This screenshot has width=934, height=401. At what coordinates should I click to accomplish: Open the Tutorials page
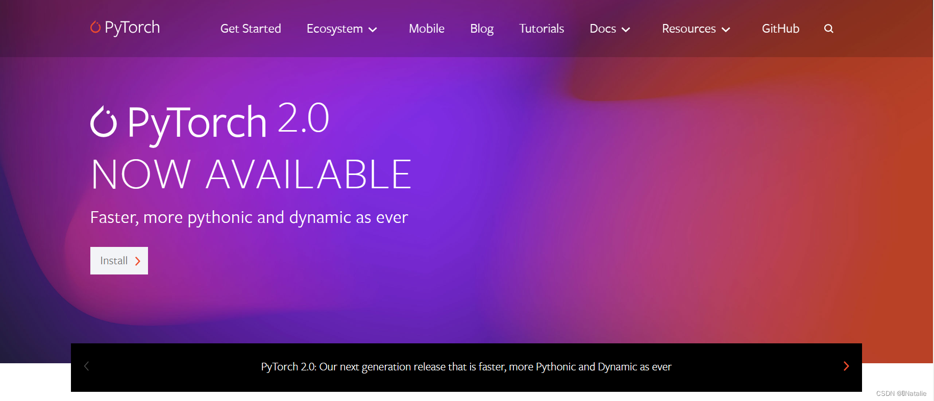pyautogui.click(x=542, y=29)
